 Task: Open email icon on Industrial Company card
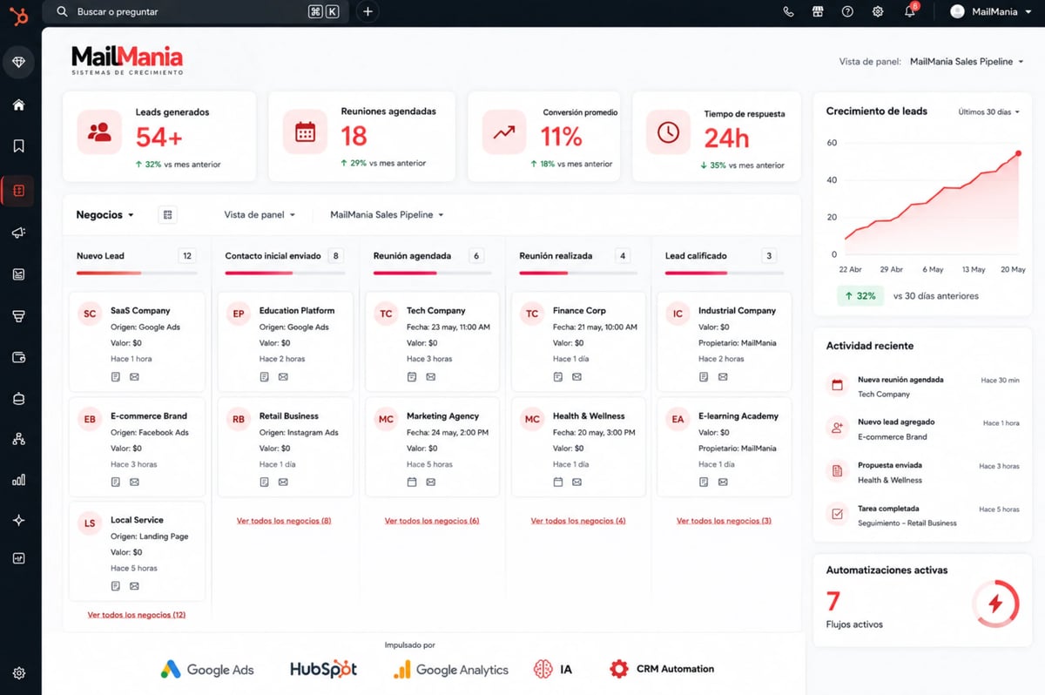[722, 377]
